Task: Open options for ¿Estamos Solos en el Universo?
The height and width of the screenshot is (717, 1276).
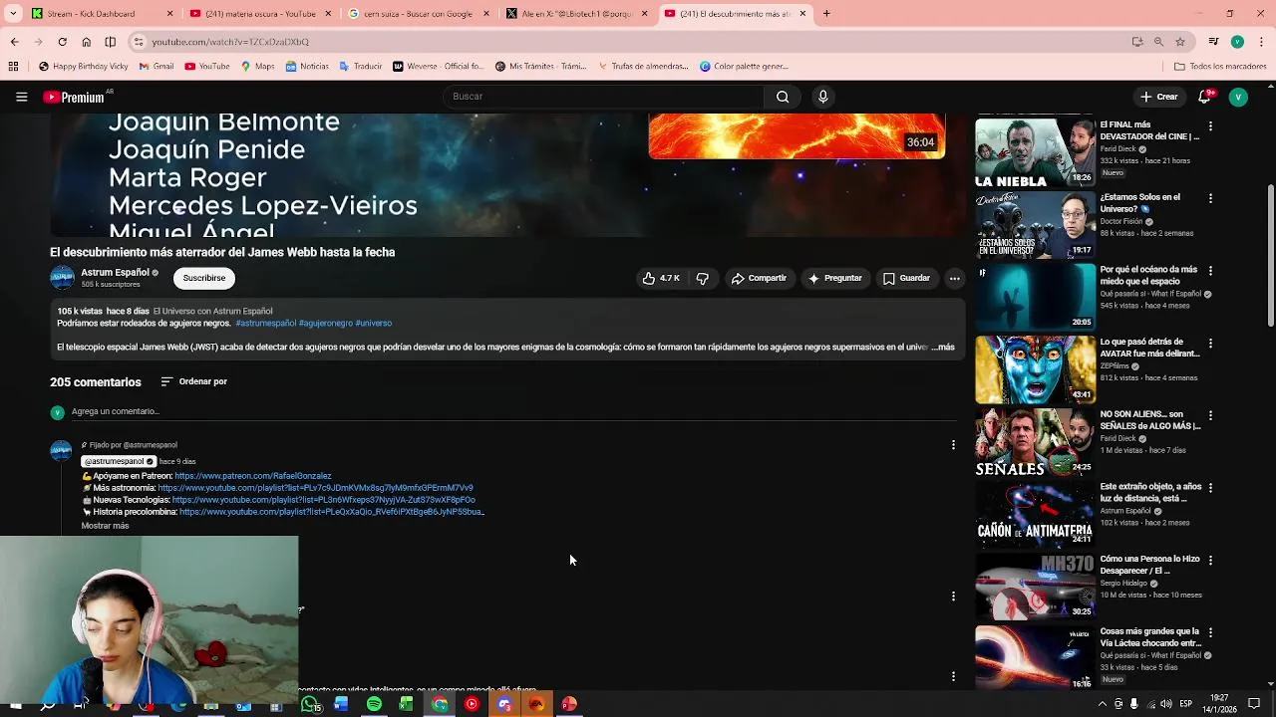Action: (x=1210, y=198)
